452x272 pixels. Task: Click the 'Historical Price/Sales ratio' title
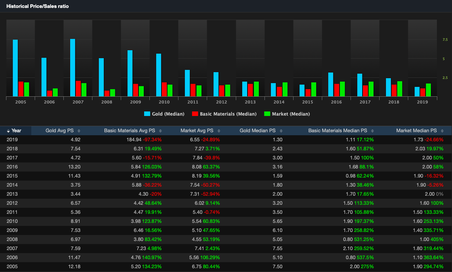click(37, 6)
